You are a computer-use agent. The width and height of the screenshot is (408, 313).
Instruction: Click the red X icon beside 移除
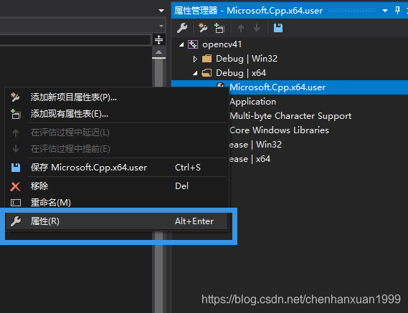pos(15,186)
